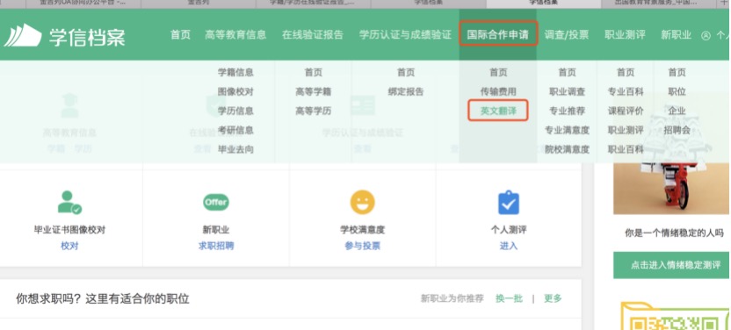Open 职业测评 in the top navigation bar
This screenshot has height=330, width=731.
pyautogui.click(x=625, y=35)
